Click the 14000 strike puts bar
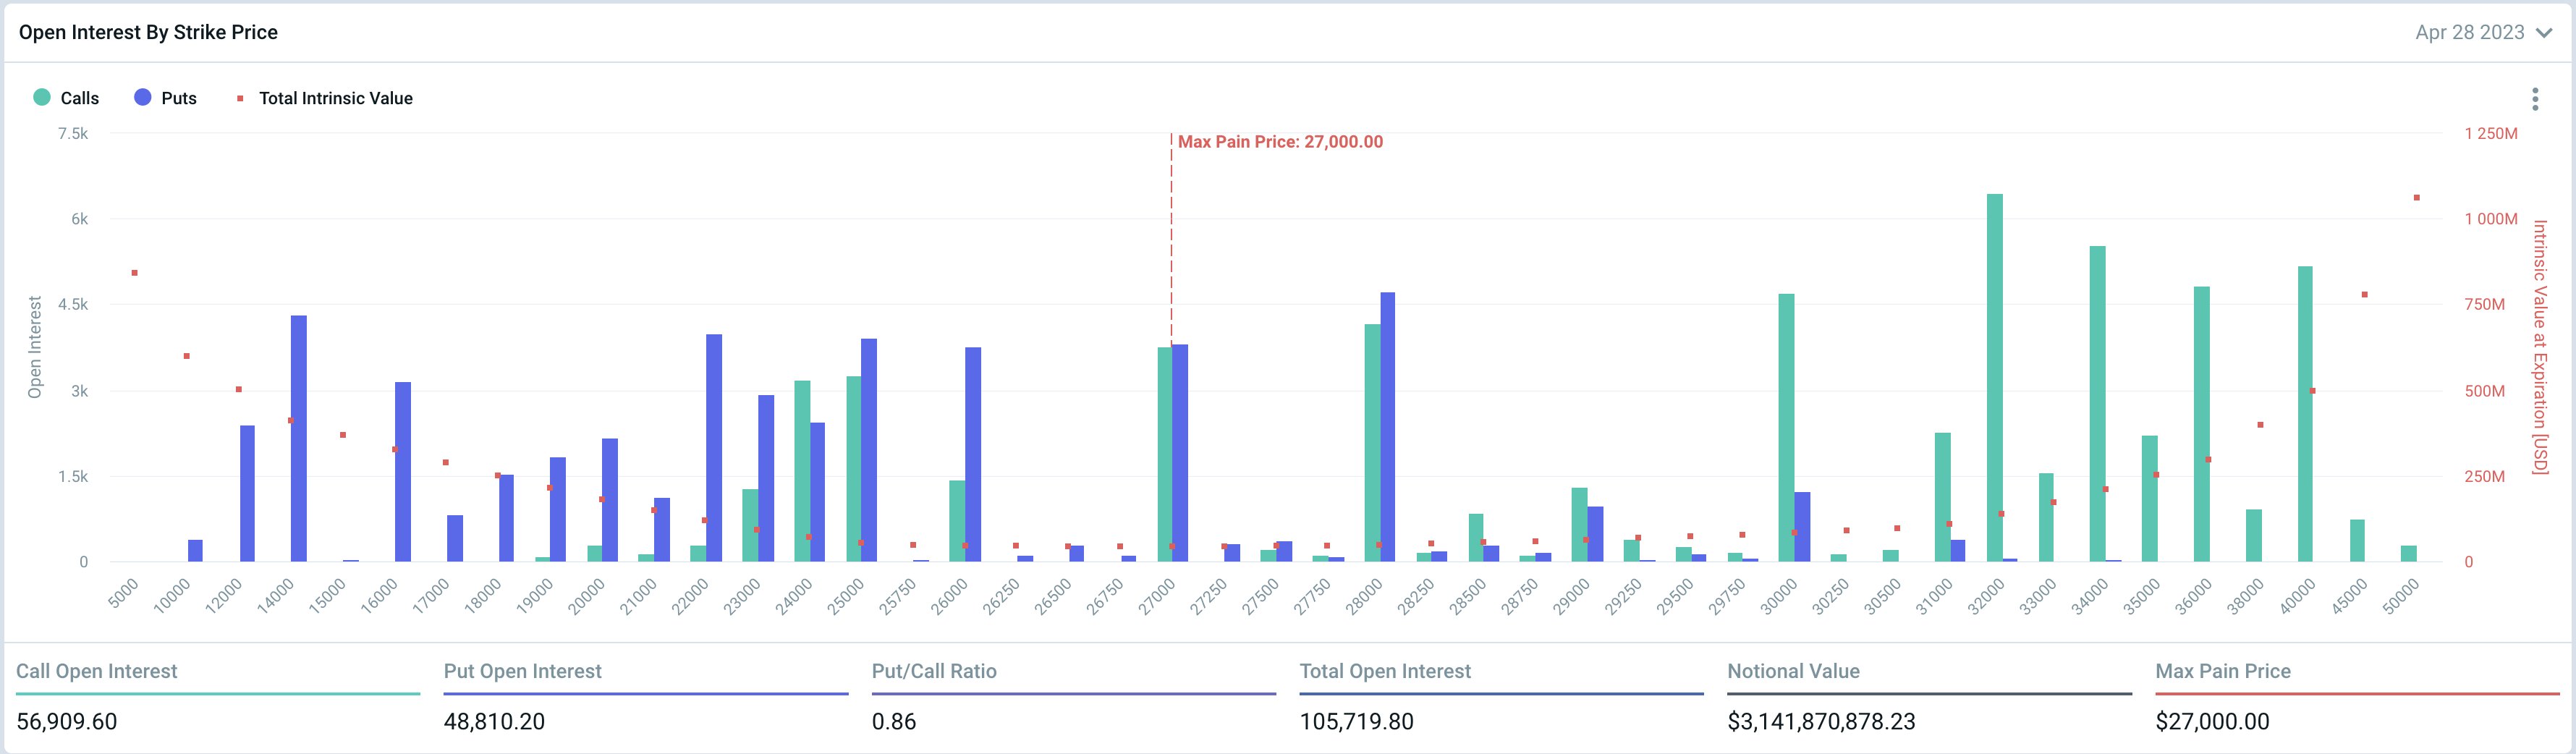 coord(298,439)
